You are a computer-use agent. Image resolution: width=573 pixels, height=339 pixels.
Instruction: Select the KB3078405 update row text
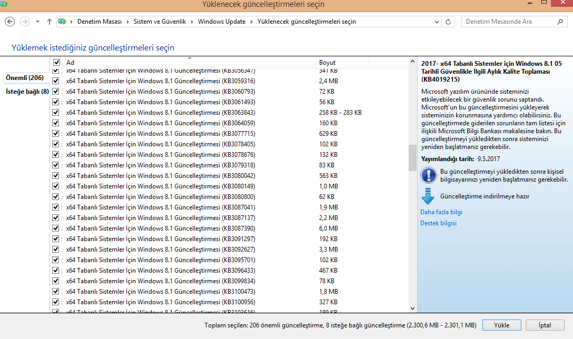(x=161, y=144)
